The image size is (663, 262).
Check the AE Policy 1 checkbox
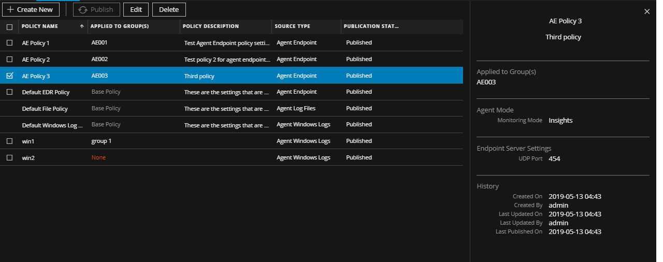pos(9,43)
